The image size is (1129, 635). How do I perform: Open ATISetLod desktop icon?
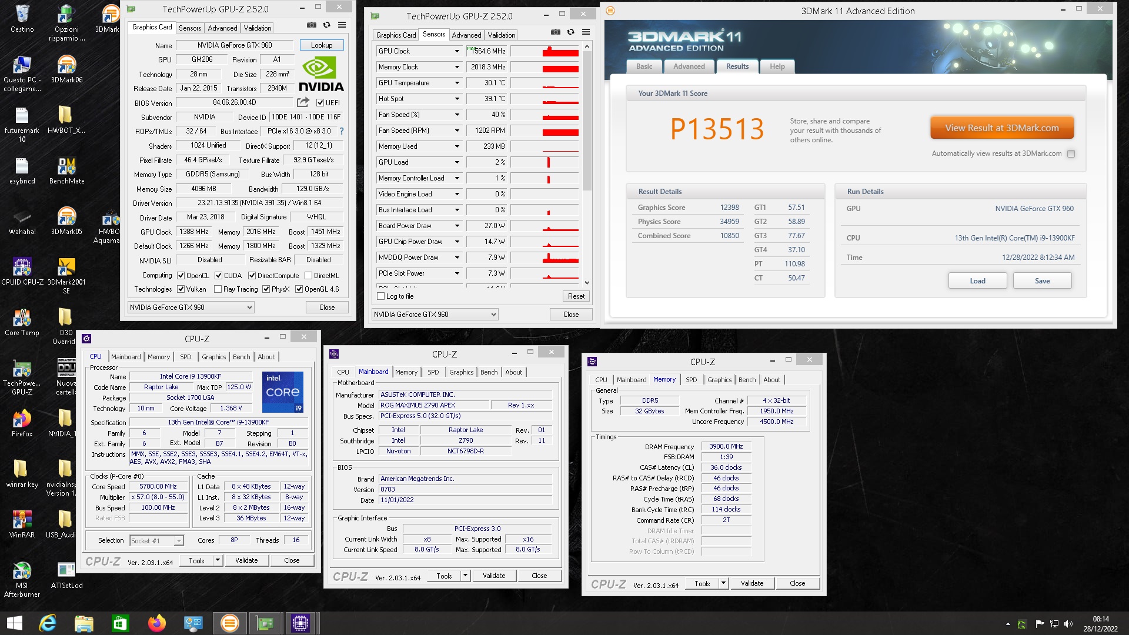66,575
